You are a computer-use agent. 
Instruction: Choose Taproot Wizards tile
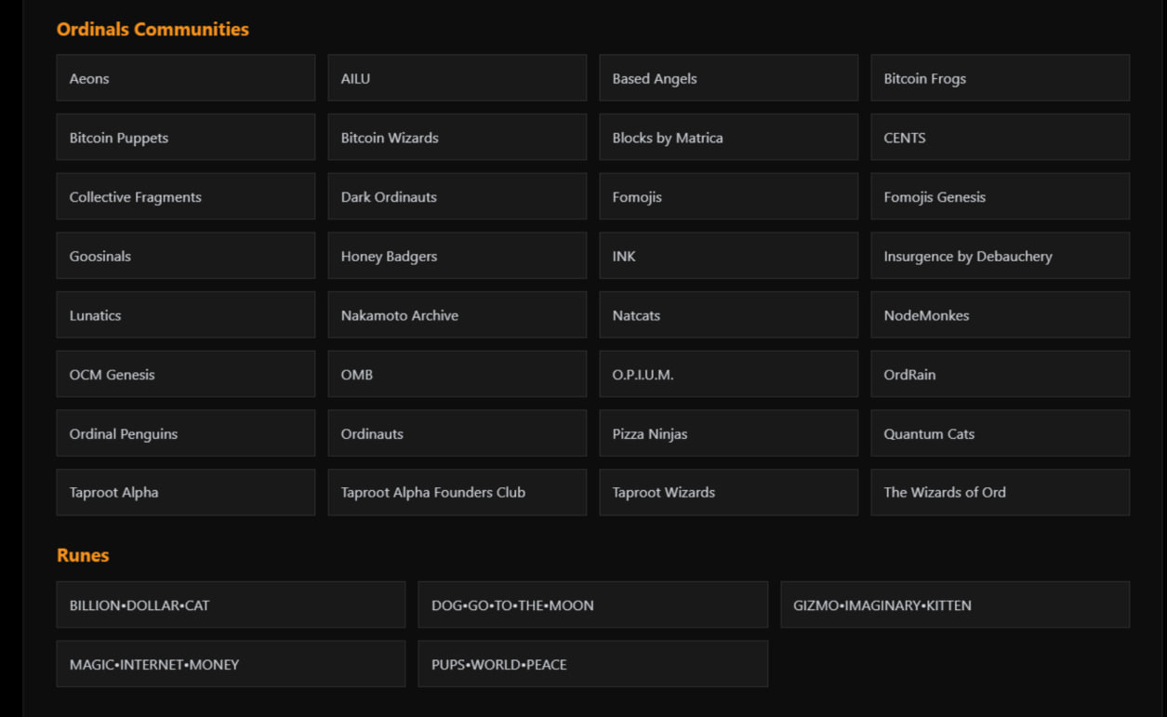[x=729, y=492]
